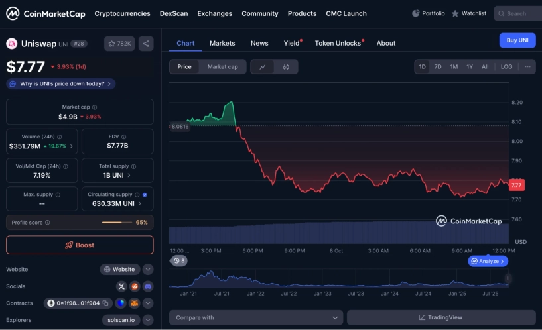Switch chart to Market cap

tap(222, 67)
